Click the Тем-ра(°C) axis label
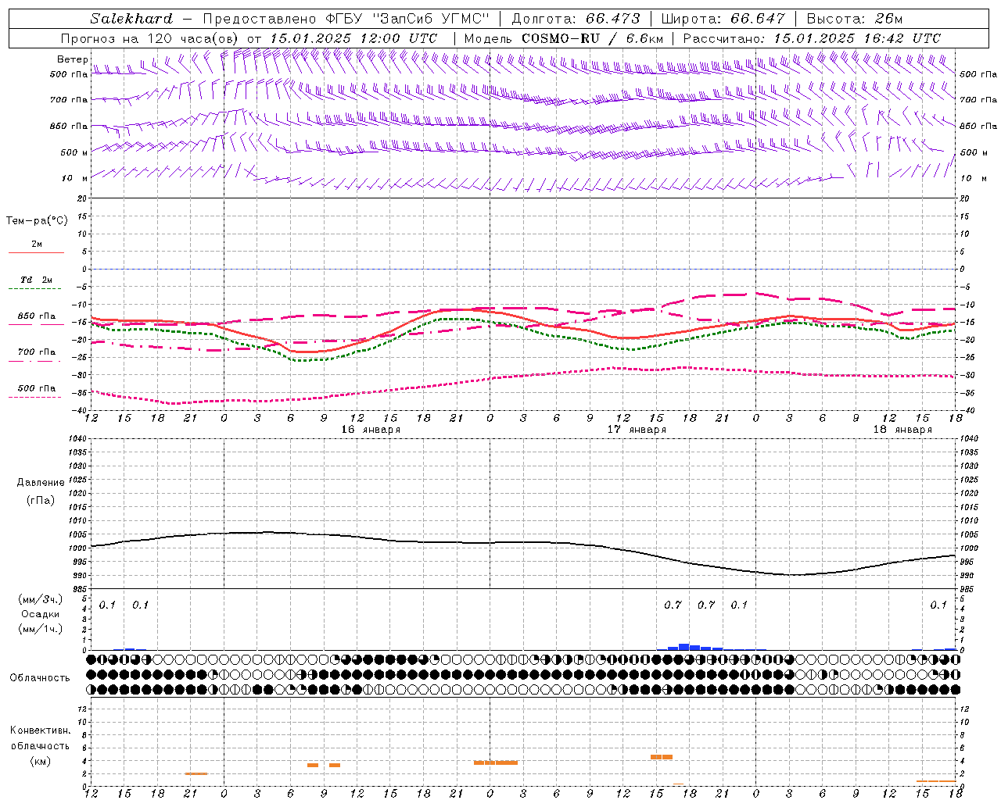This screenshot has height=800, width=1001. (x=37, y=221)
